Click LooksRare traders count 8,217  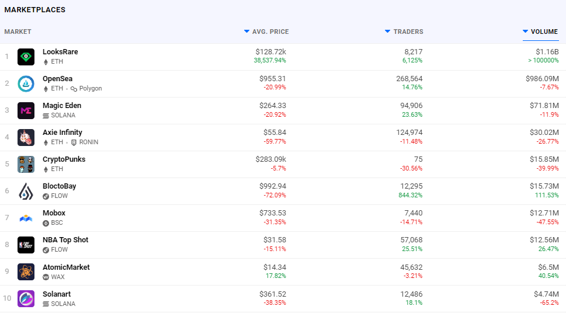(414, 52)
